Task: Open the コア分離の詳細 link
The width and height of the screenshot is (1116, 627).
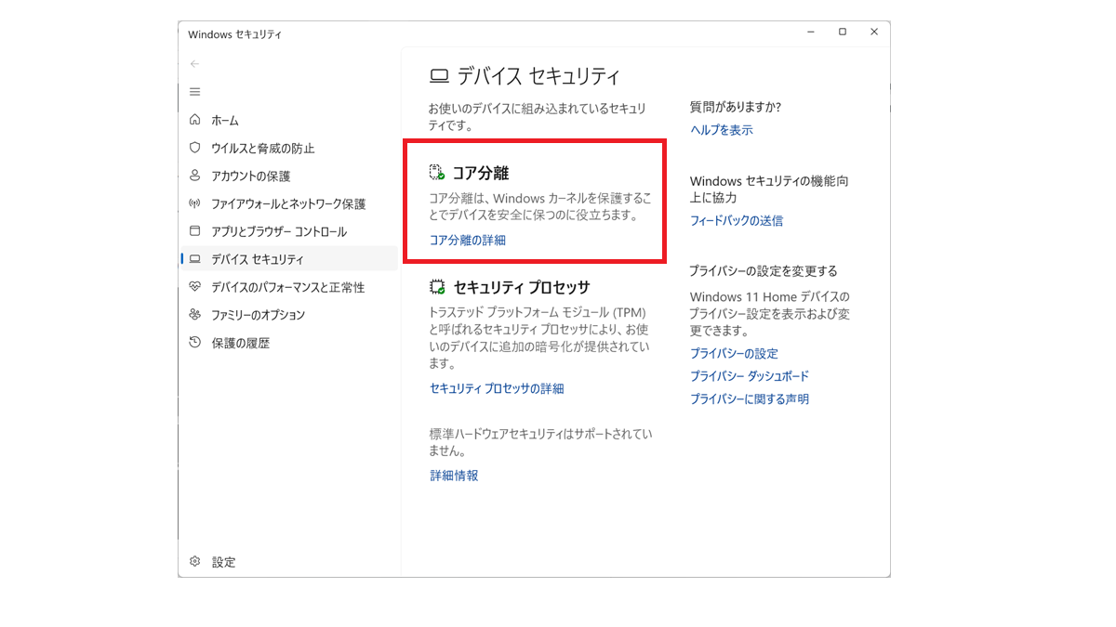Action: click(468, 240)
